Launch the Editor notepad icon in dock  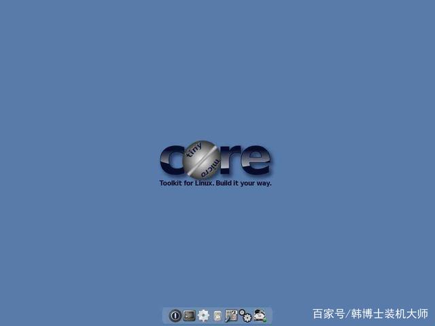coord(217,316)
